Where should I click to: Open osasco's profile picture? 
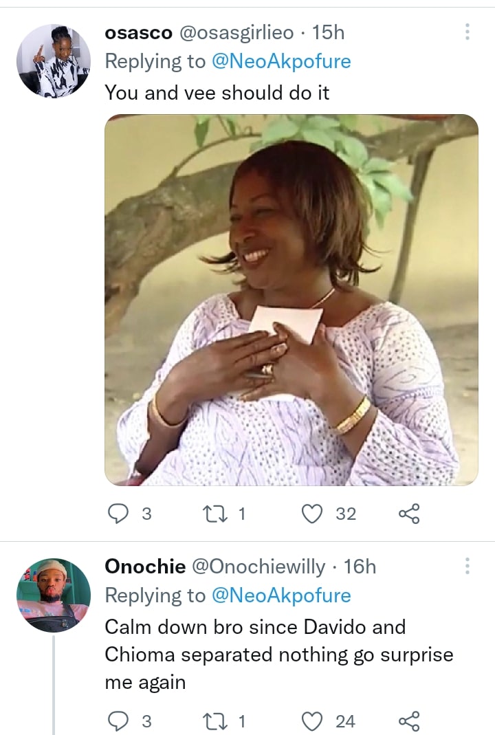point(54,61)
